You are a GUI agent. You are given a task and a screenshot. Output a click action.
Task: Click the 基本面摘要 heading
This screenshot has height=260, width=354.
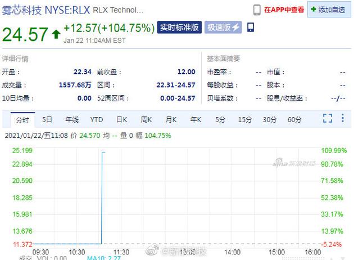[223, 59]
